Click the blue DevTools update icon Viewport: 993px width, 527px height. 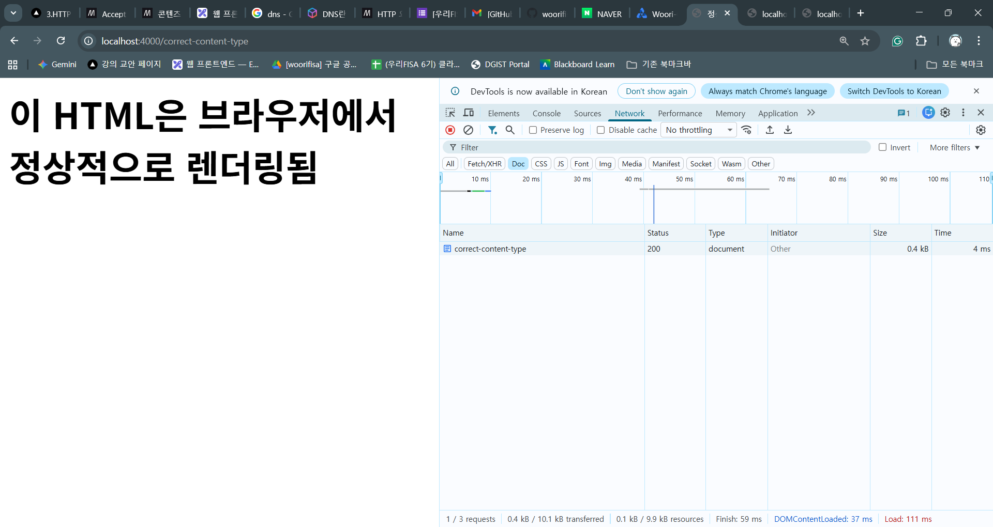[928, 113]
